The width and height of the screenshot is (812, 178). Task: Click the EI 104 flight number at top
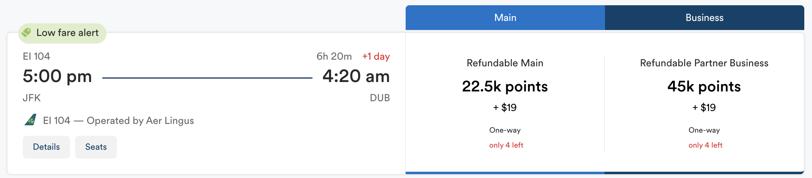tap(36, 56)
